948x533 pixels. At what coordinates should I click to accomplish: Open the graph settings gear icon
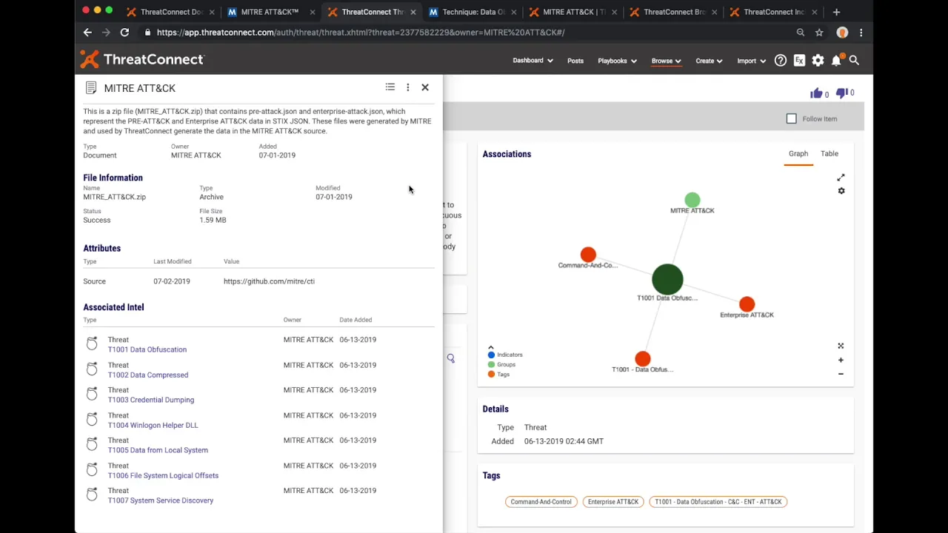(841, 191)
